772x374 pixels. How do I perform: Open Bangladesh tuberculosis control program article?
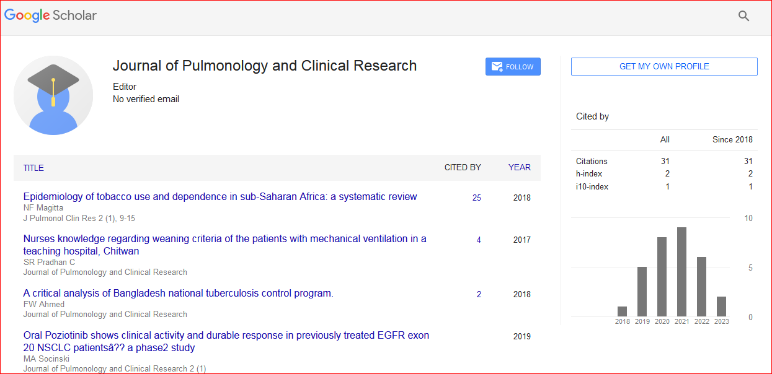(179, 294)
